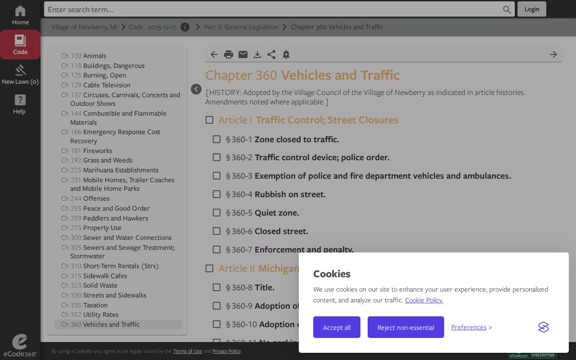This screenshot has width=576, height=360.
Task: Tick checkbox for § 360-1 Zone closed to traffic
Action: click(x=216, y=139)
